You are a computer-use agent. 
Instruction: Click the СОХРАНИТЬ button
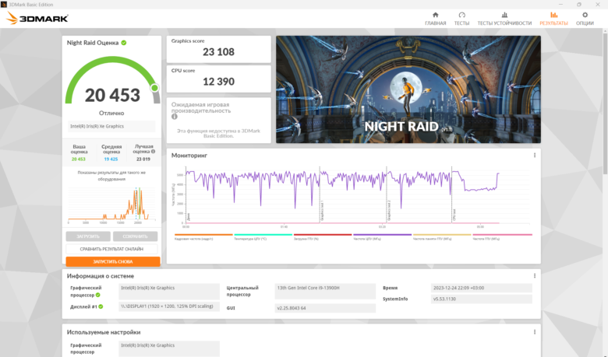pyautogui.click(x=135, y=236)
